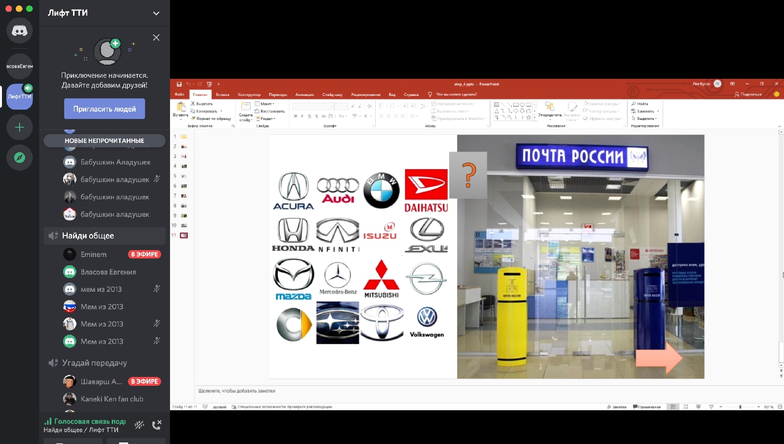Switch to reading view icon

(698, 407)
